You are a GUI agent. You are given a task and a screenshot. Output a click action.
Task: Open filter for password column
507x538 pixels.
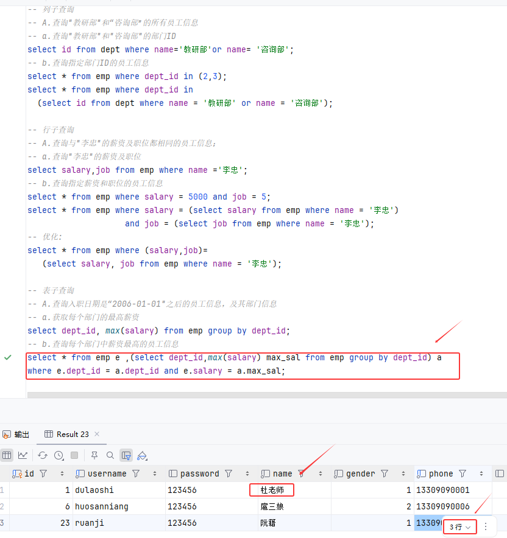click(x=229, y=473)
